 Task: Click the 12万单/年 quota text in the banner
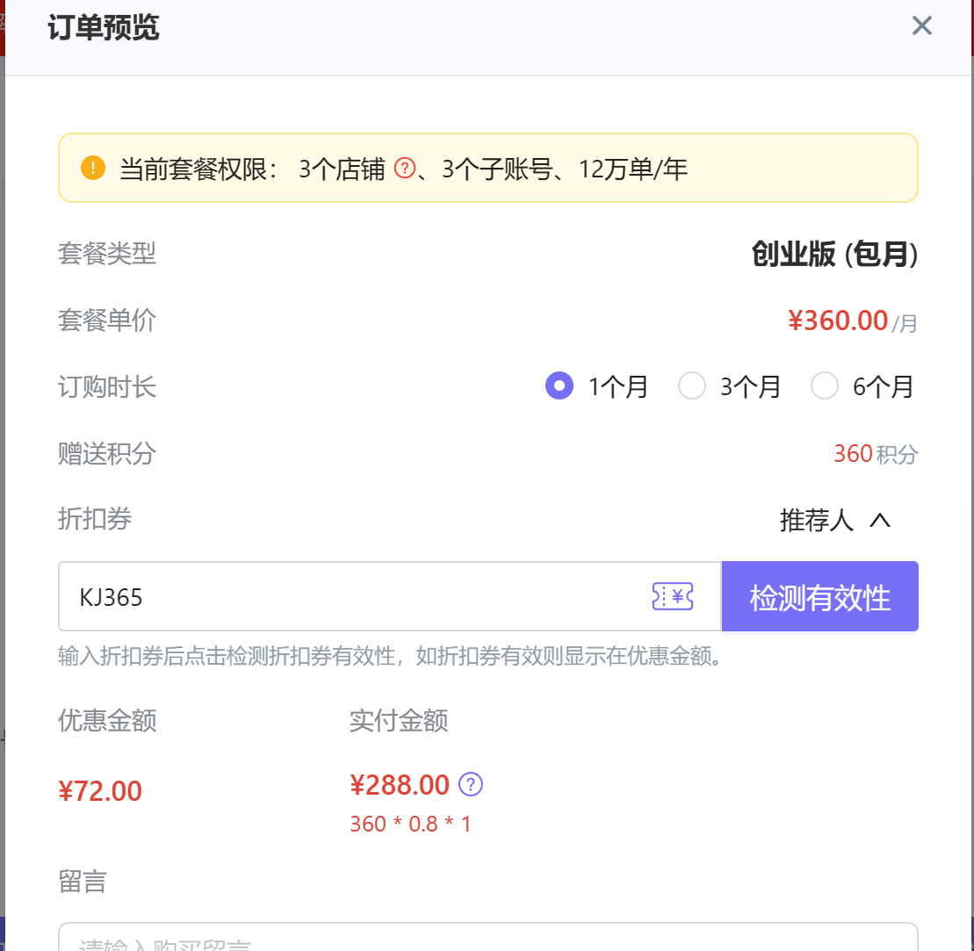click(x=632, y=169)
